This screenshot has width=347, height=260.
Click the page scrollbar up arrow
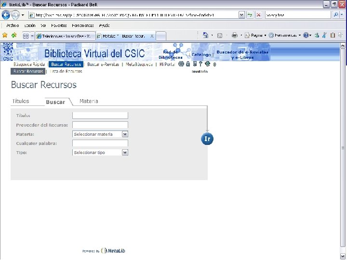click(x=343, y=46)
